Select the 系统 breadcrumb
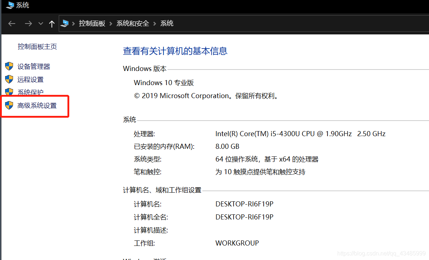 click(x=166, y=24)
